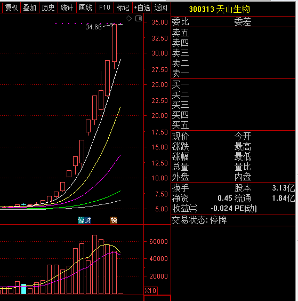Click the 300313 天山生物 stock title

(220, 9)
